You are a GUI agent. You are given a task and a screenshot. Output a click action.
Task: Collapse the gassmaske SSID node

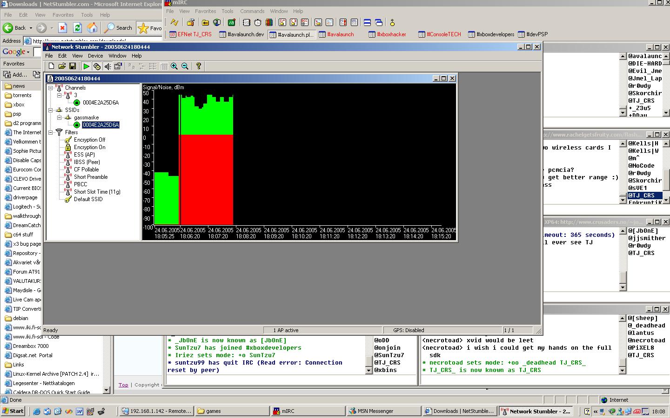point(60,118)
